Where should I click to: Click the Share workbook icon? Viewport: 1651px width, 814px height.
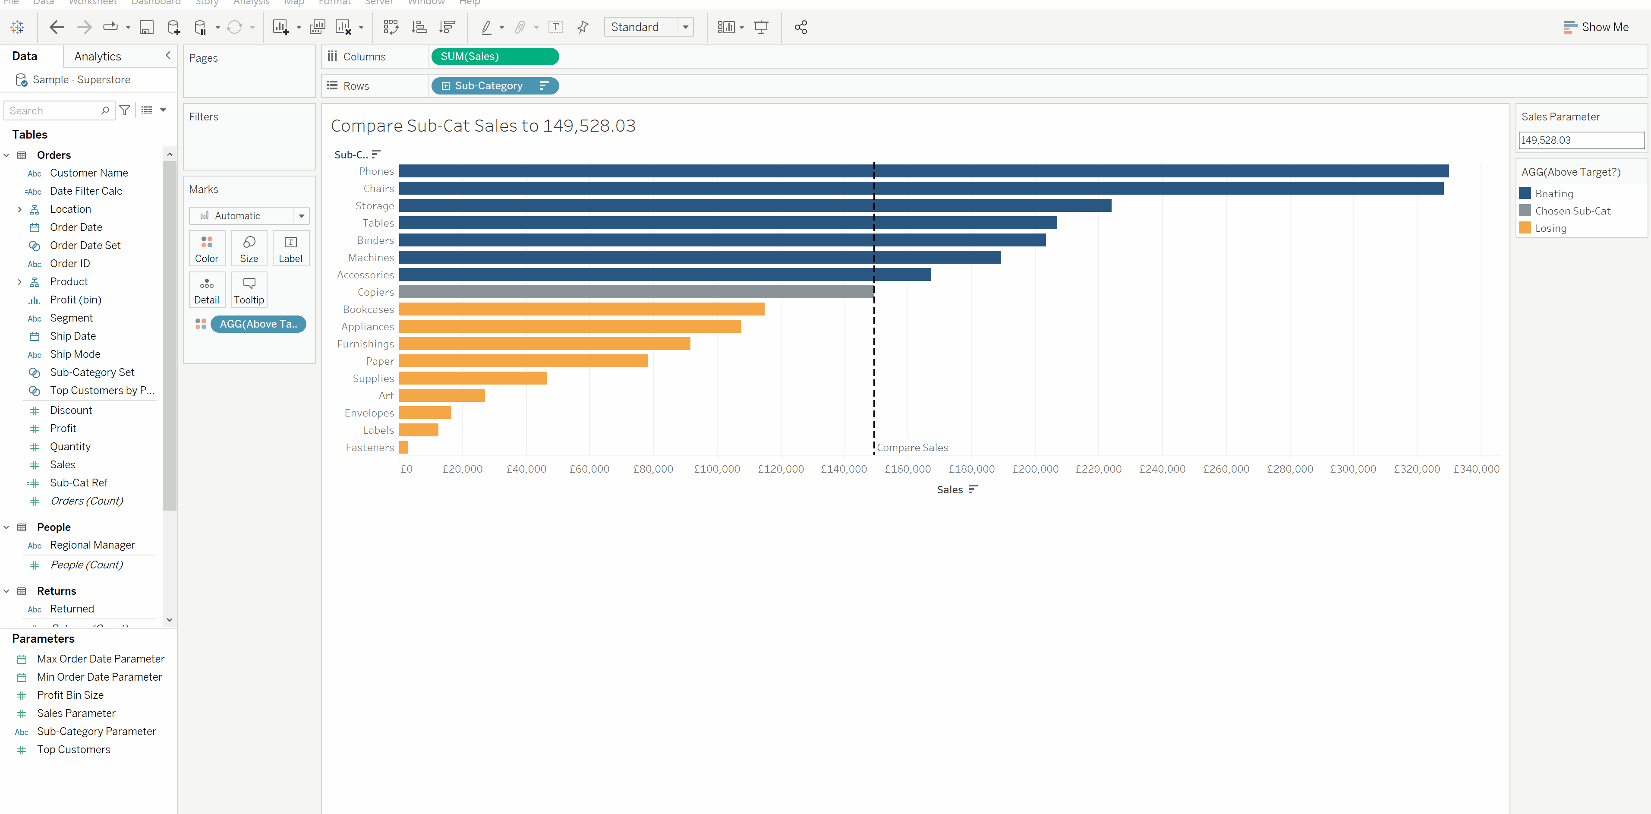click(x=800, y=27)
